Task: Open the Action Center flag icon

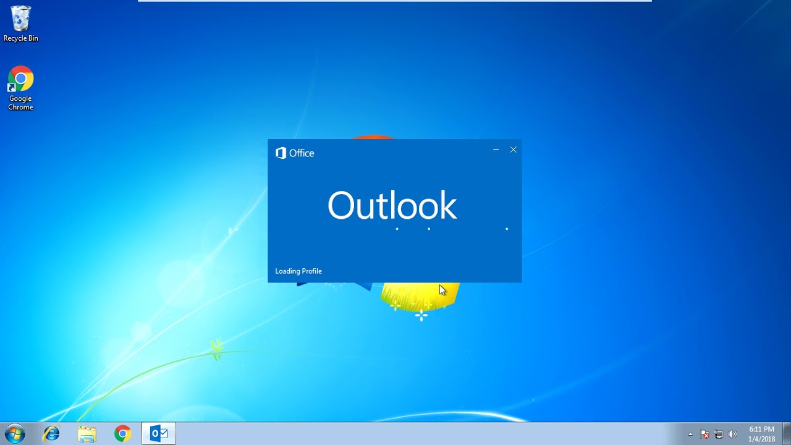Action: (704, 434)
